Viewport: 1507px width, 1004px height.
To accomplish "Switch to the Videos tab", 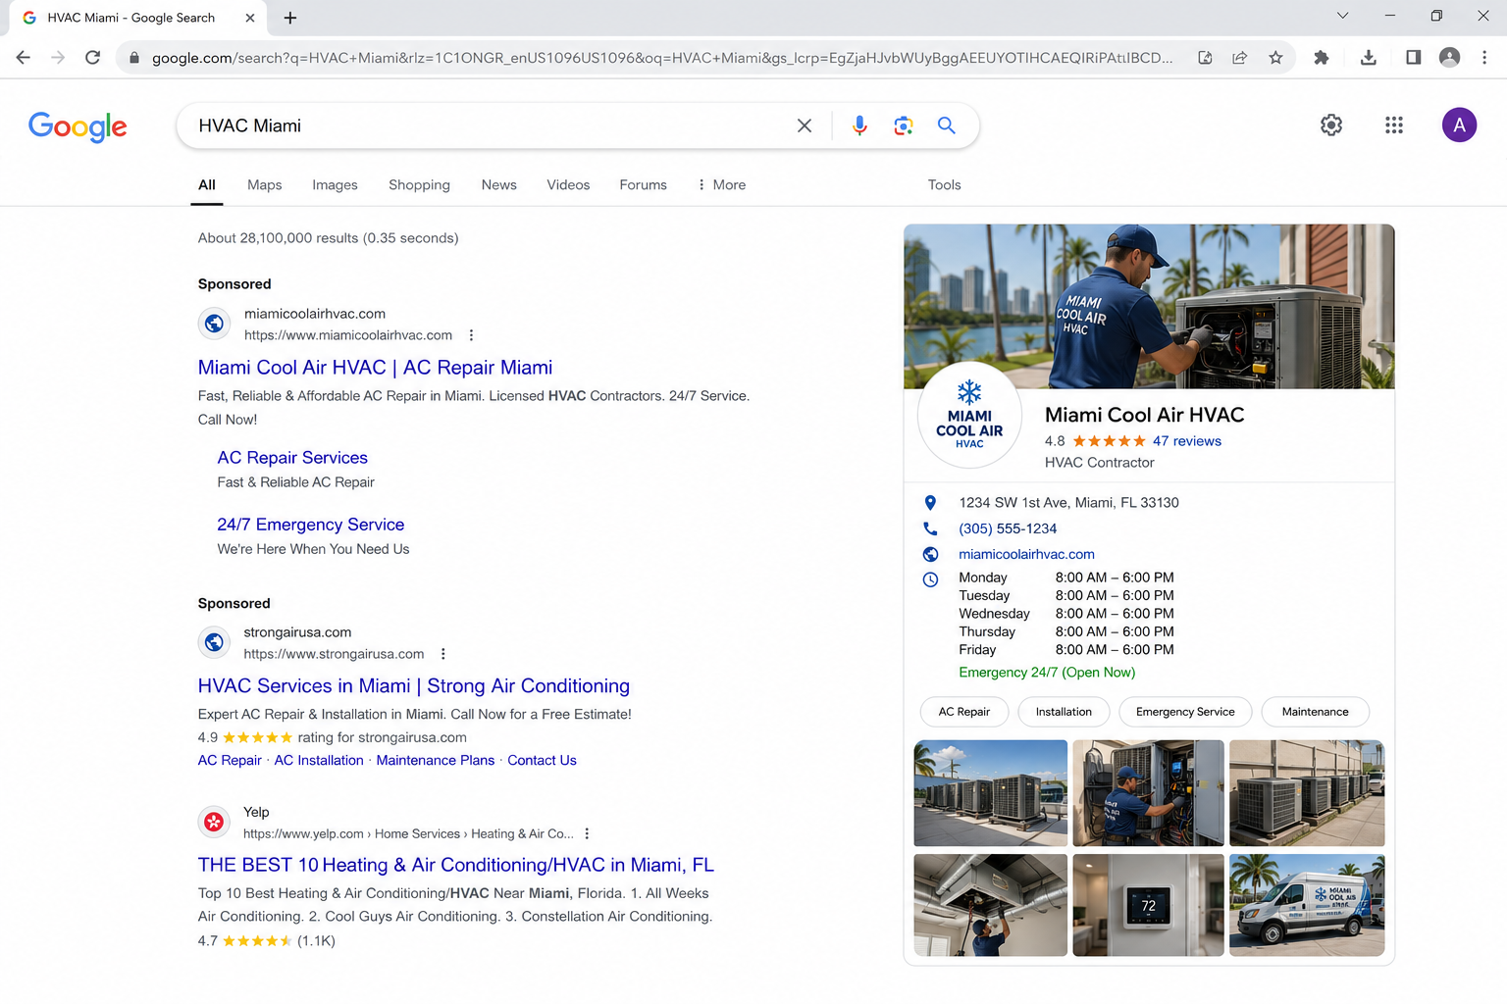I will 568,184.
